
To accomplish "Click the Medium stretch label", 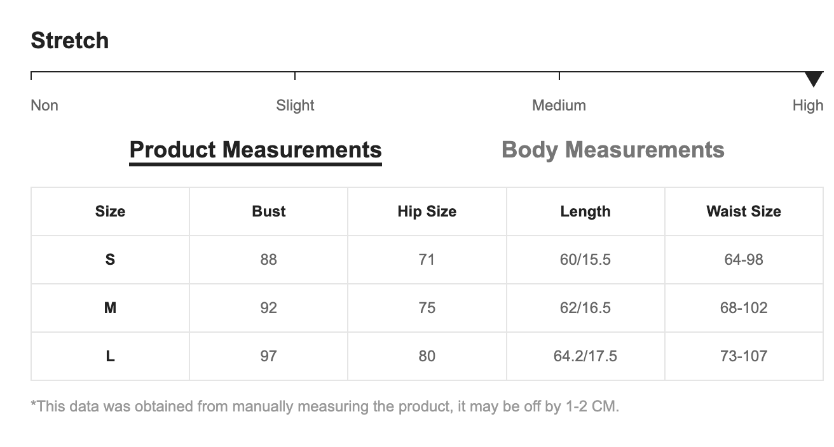I will pyautogui.click(x=559, y=105).
